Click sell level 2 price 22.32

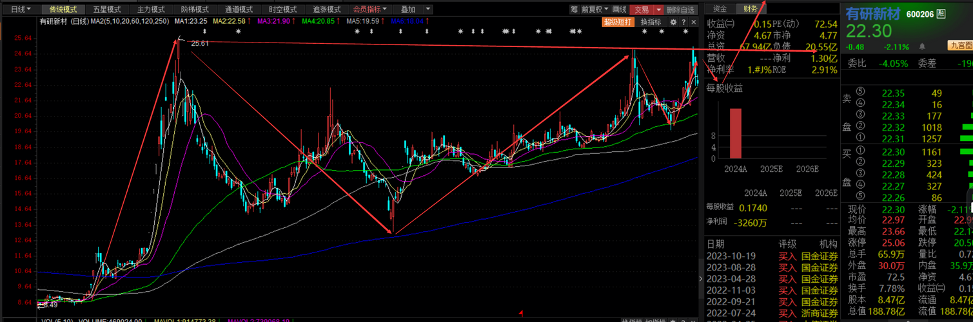(892, 128)
